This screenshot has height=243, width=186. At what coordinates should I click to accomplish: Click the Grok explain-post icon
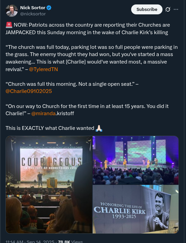[x=168, y=10]
